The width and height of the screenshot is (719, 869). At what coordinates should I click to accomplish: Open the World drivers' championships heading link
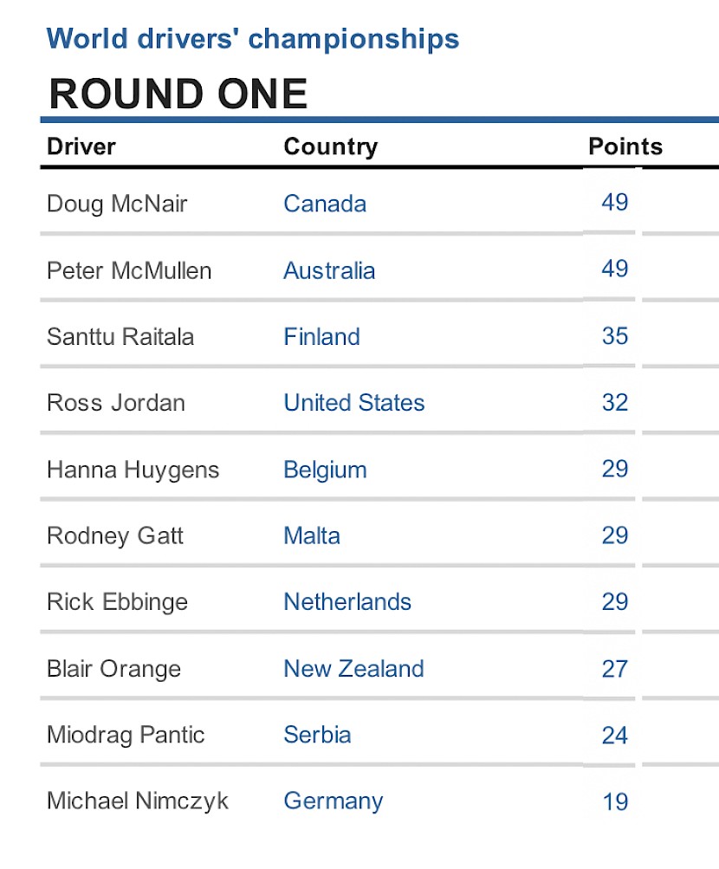[x=253, y=39]
